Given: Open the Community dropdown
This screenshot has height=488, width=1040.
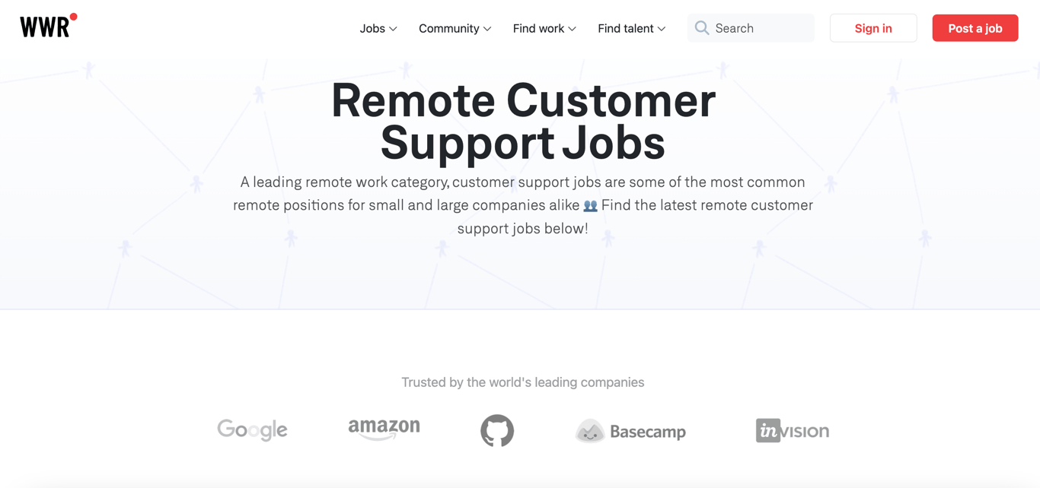Looking at the screenshot, I should (455, 28).
